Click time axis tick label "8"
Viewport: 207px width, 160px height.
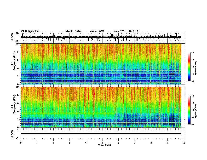click(x=151, y=143)
